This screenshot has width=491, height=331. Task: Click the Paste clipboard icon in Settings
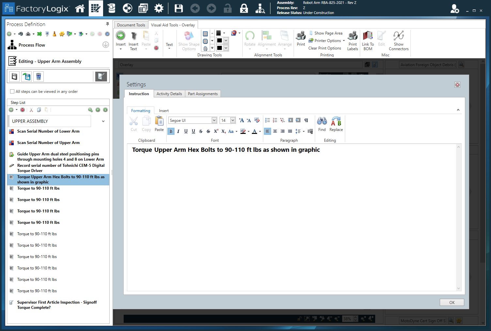pyautogui.click(x=159, y=122)
